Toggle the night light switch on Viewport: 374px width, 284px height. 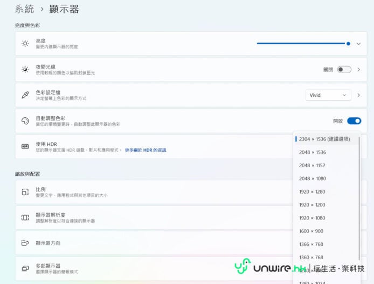pyautogui.click(x=344, y=69)
